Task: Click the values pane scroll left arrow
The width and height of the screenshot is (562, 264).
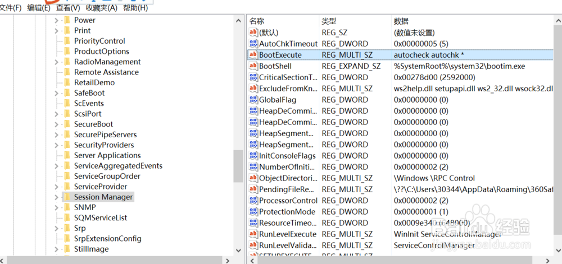Action: point(252,261)
